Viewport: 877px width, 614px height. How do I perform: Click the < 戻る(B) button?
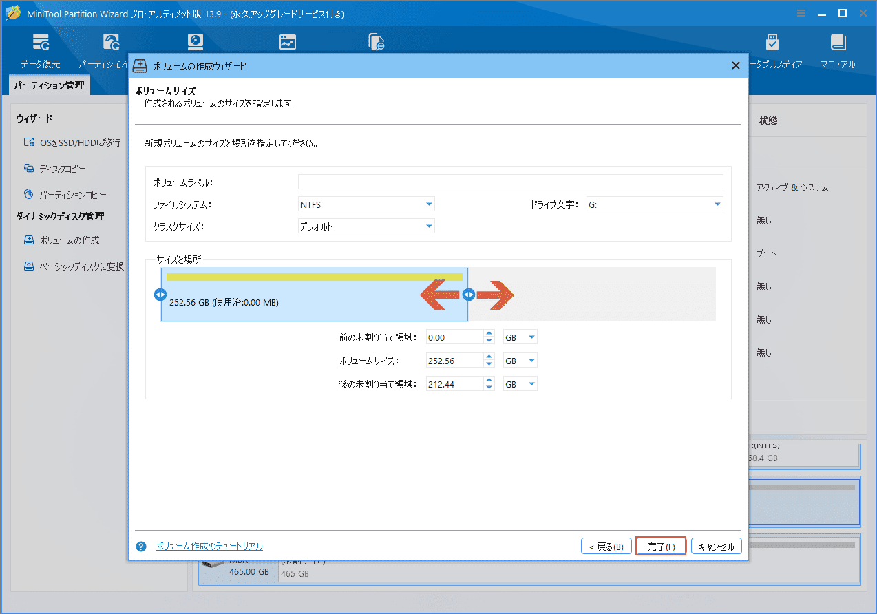pyautogui.click(x=606, y=547)
